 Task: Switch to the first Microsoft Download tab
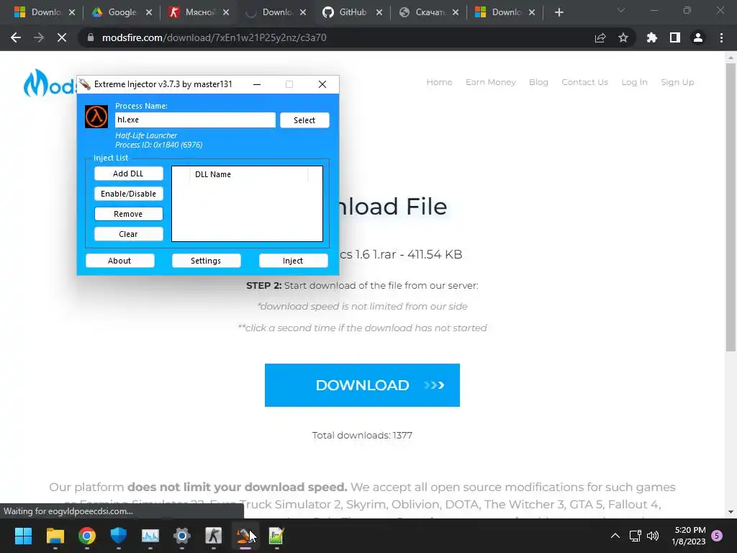pos(45,12)
